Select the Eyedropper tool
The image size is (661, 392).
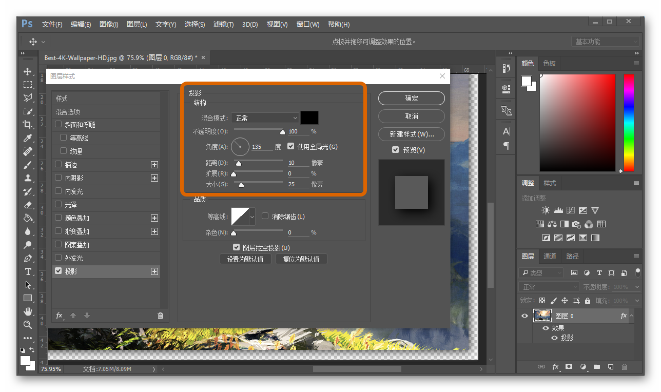[x=28, y=138]
